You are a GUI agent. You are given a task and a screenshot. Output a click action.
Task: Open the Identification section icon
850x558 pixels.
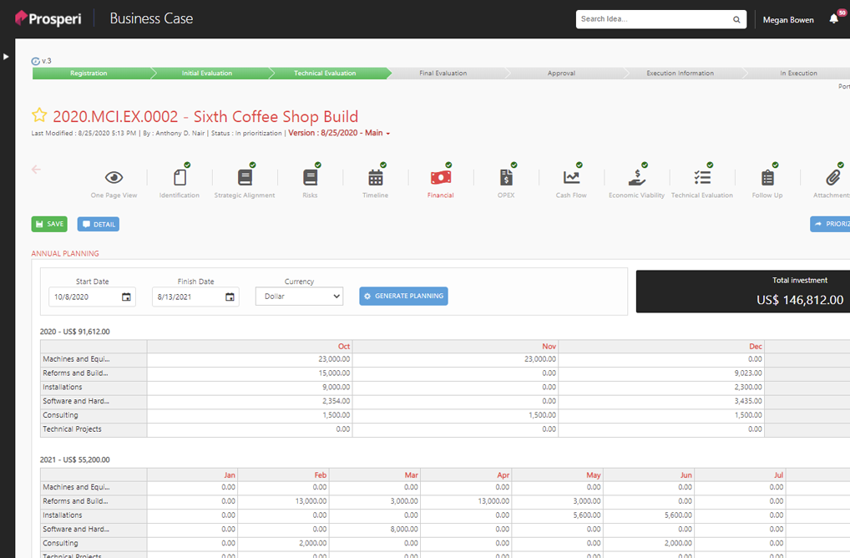180,177
